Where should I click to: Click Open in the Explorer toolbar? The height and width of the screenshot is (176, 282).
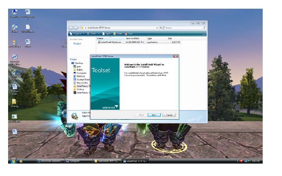pos(107,34)
